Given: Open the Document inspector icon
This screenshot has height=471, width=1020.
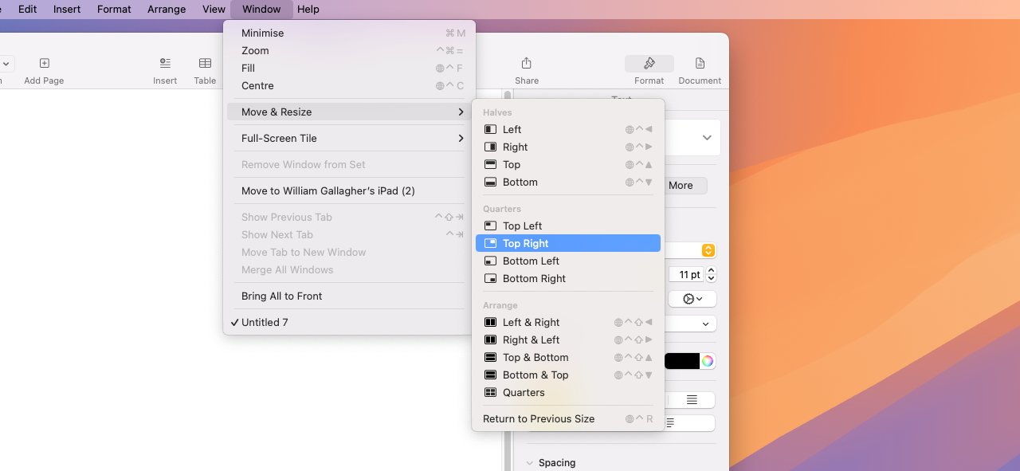Looking at the screenshot, I should tap(700, 63).
